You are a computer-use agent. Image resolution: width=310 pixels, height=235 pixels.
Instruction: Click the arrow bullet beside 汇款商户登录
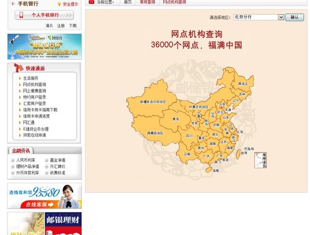(20, 104)
